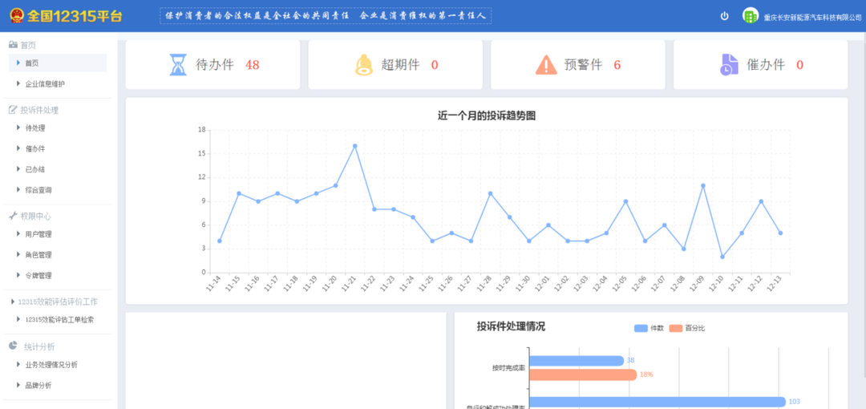Image resolution: width=866 pixels, height=409 pixels.
Task: Expand the 12315效能评估评价工作 section arrow
Action: click(x=14, y=302)
